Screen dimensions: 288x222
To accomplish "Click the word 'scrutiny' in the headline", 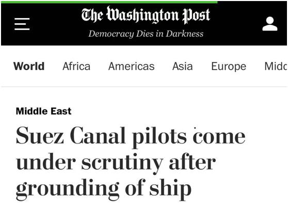I will point(122,163).
